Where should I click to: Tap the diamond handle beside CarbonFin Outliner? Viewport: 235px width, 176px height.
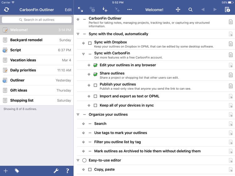point(78,19)
